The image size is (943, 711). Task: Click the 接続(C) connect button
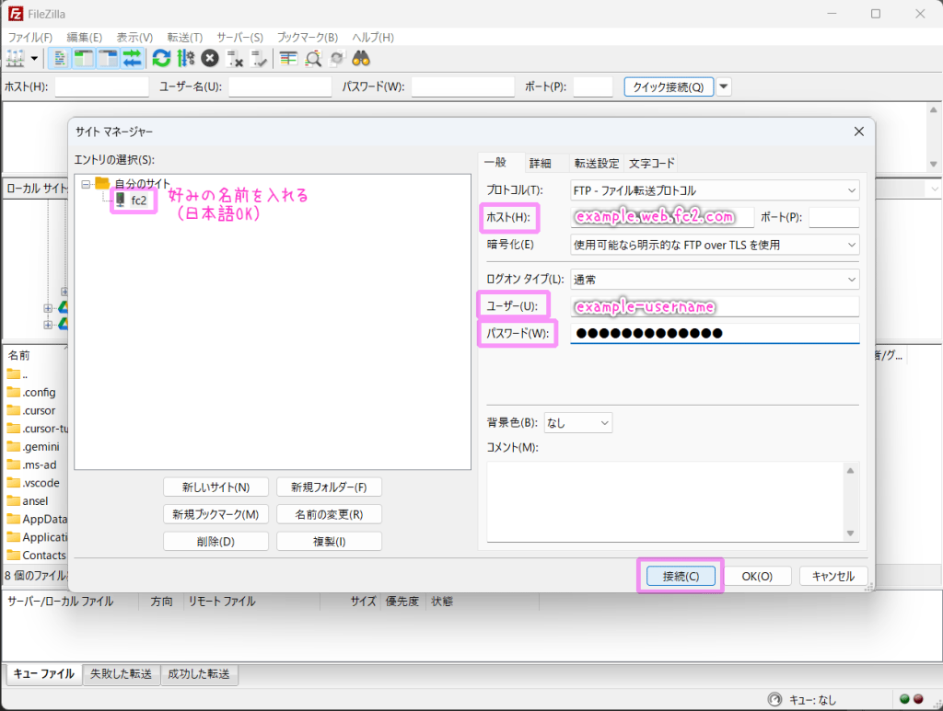681,576
